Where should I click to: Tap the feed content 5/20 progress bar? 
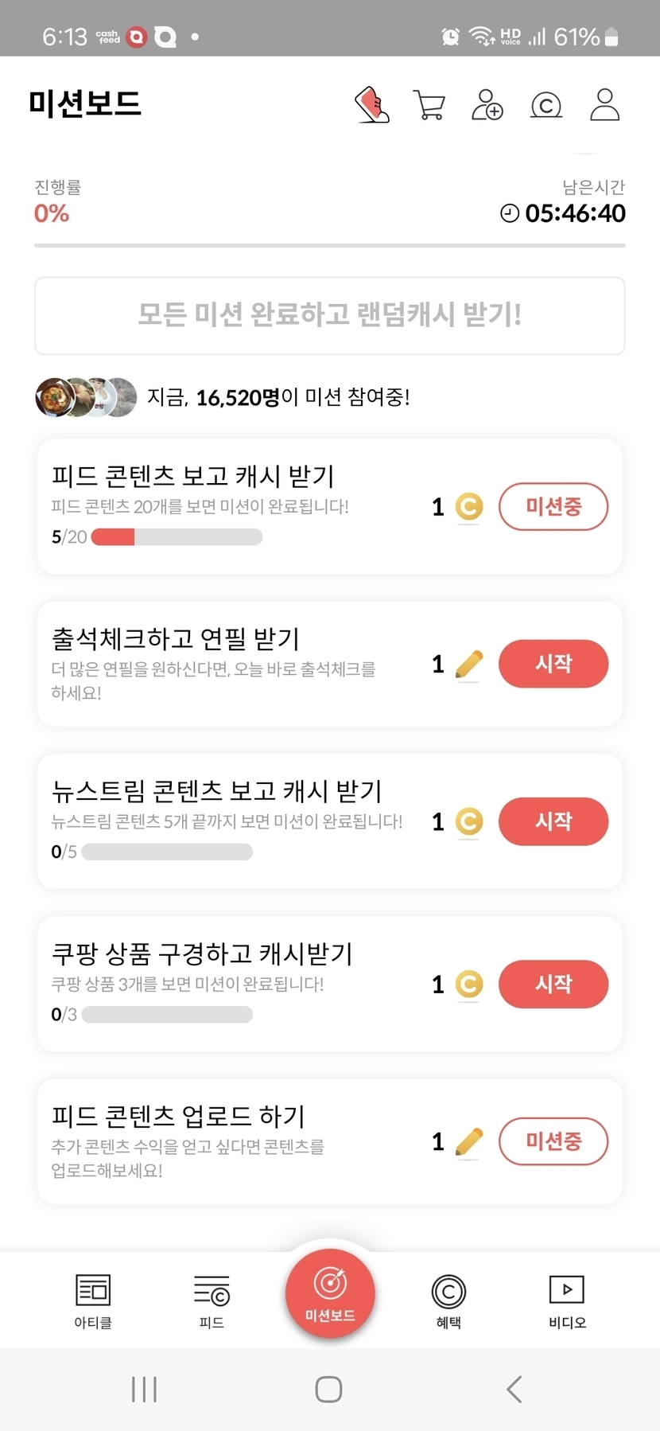pos(177,537)
